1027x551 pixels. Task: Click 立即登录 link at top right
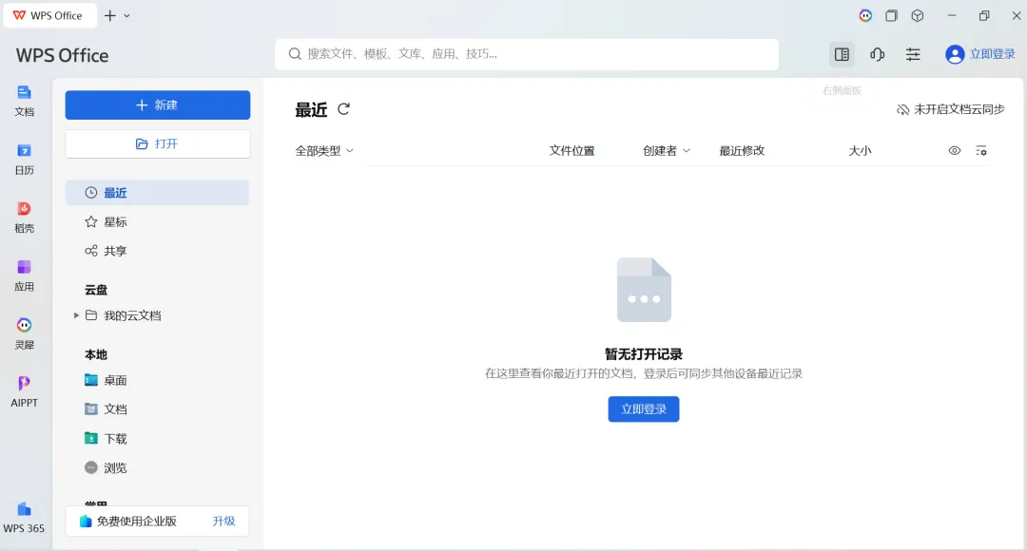[x=992, y=54]
